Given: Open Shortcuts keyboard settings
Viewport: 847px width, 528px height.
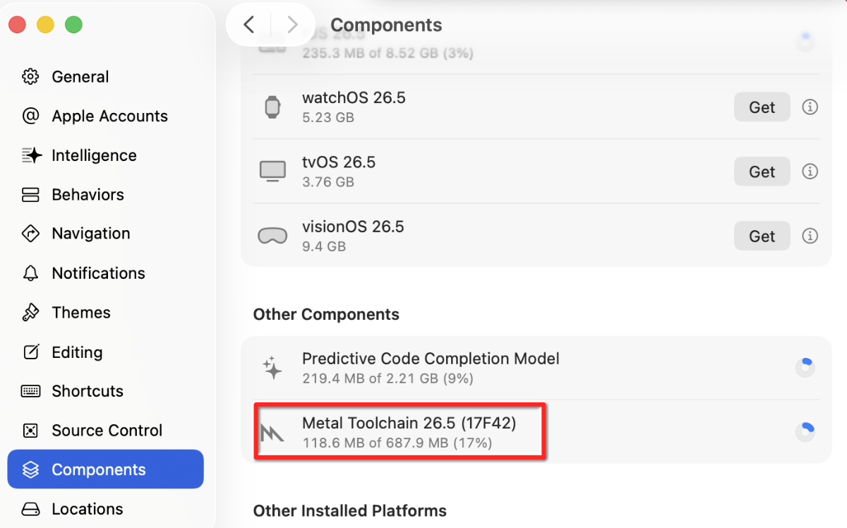Looking at the screenshot, I should click(x=106, y=391).
